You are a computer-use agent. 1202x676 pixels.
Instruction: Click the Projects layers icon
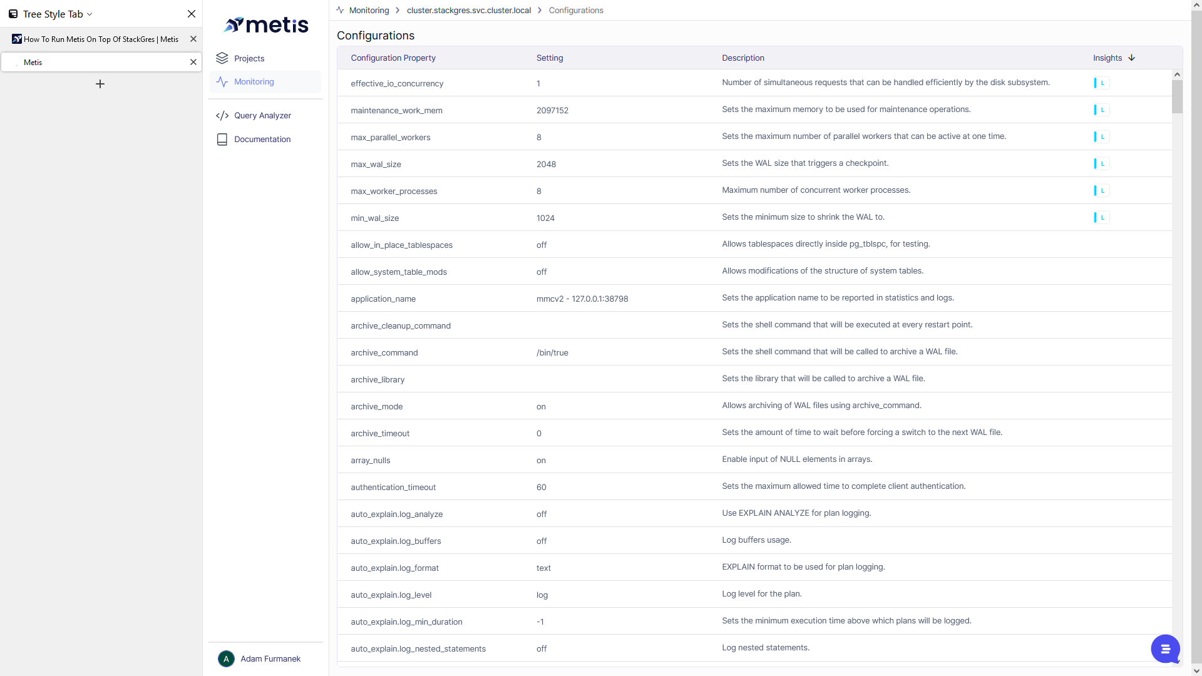[x=222, y=58]
